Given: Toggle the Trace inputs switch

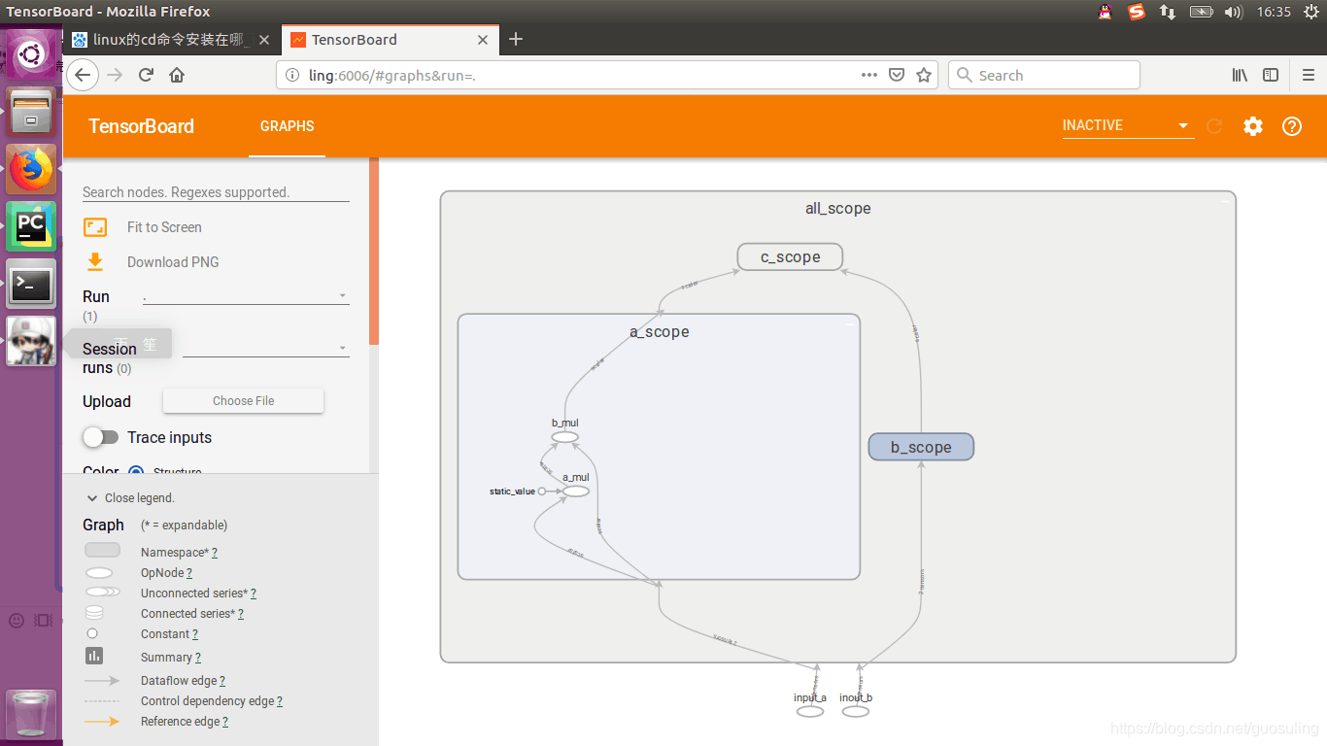Looking at the screenshot, I should coord(100,437).
